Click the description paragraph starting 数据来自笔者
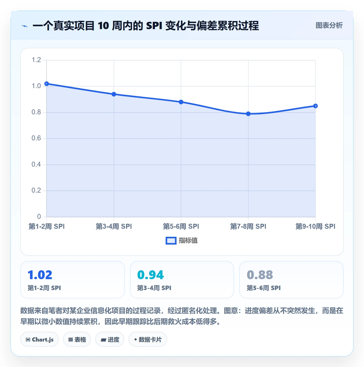 [182, 316]
